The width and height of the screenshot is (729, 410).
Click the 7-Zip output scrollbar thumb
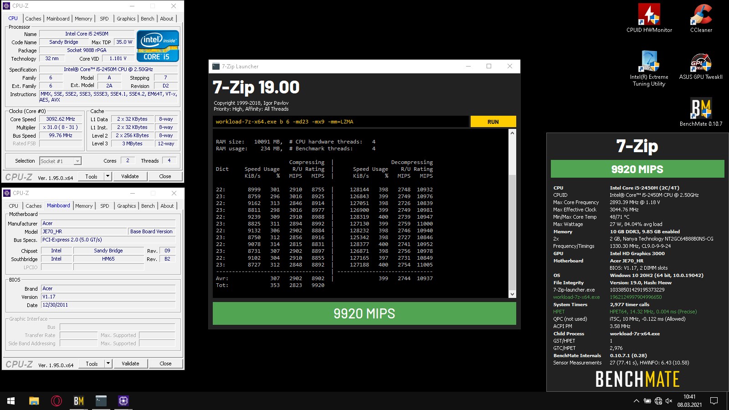pos(512,232)
